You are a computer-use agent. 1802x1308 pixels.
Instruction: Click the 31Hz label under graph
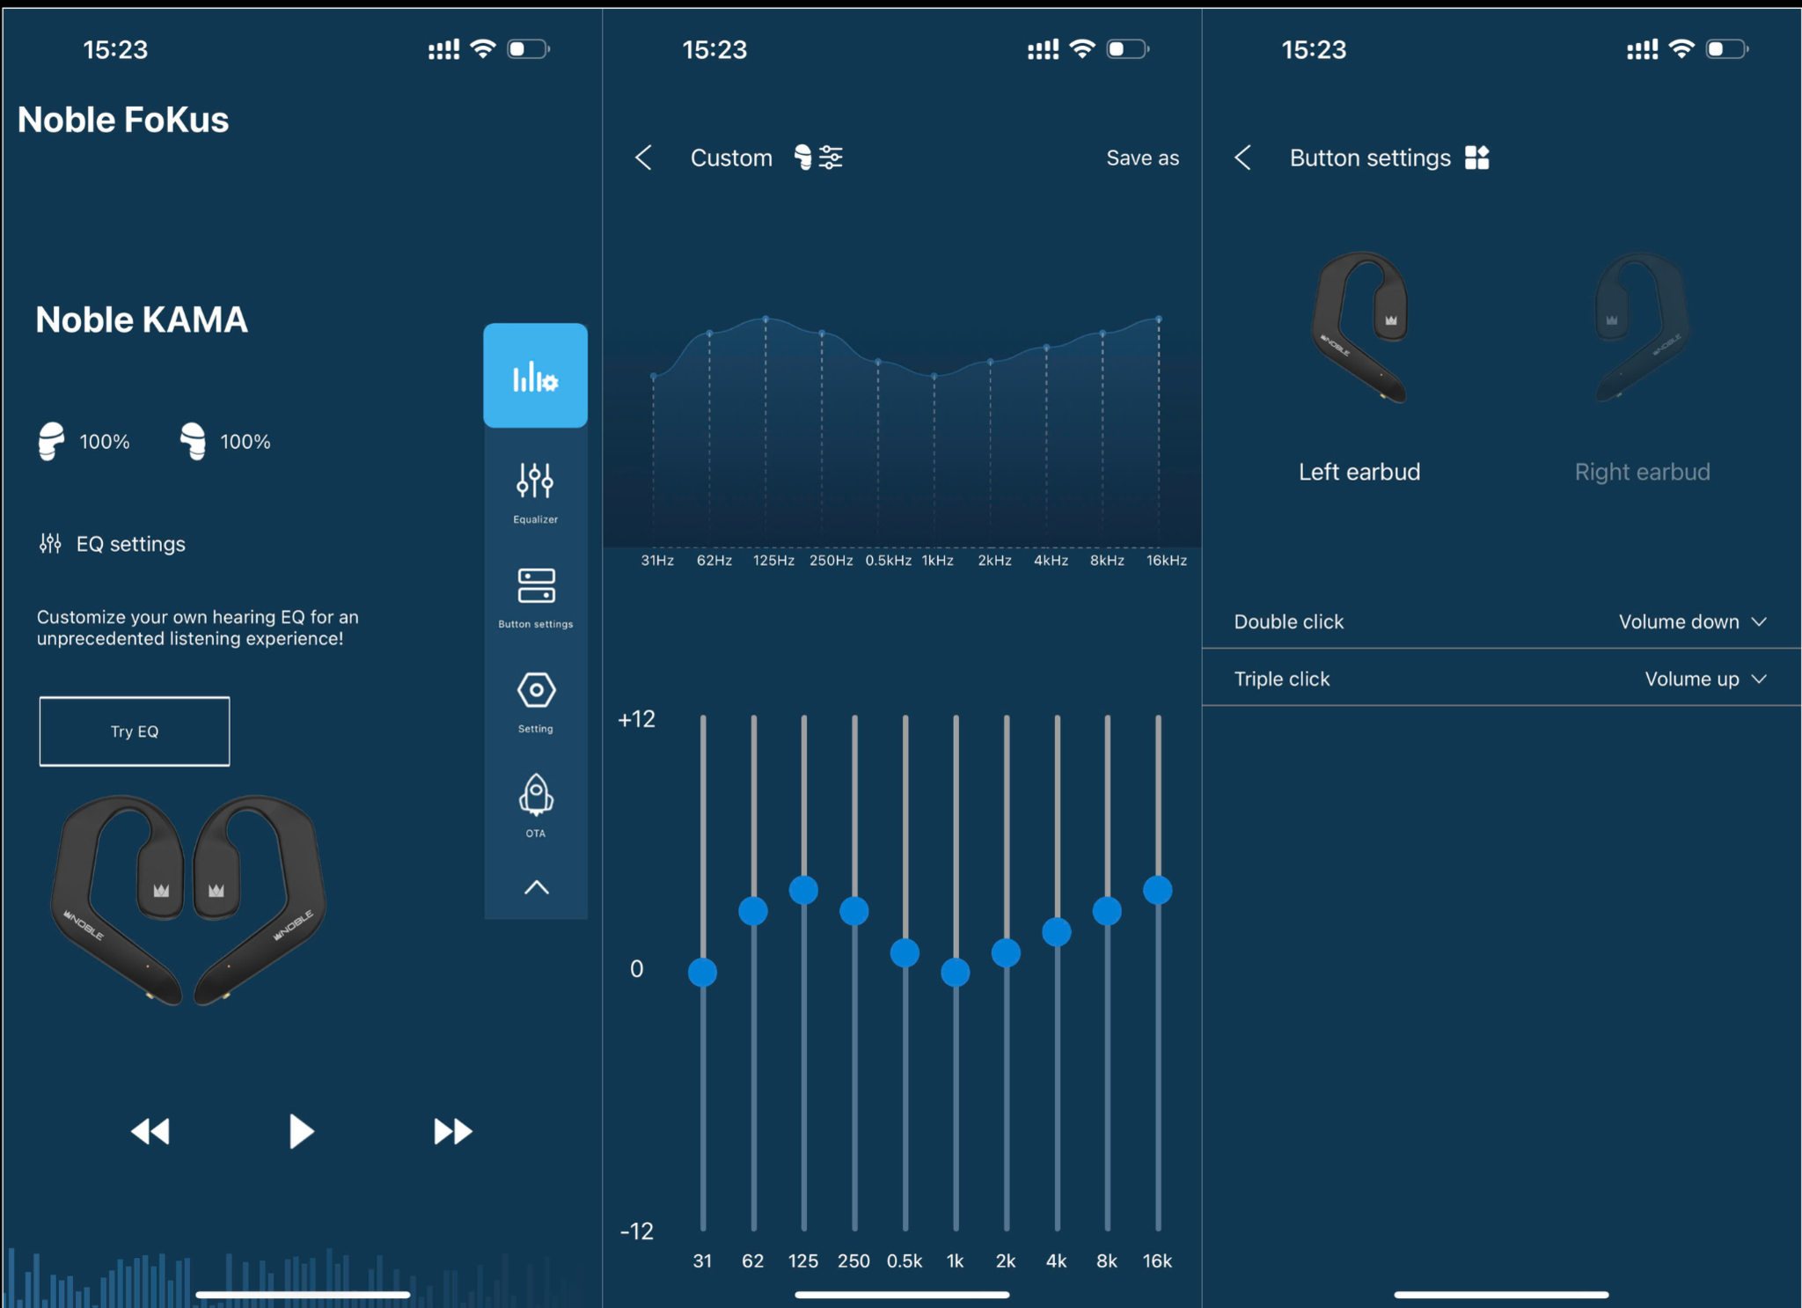pos(657,560)
